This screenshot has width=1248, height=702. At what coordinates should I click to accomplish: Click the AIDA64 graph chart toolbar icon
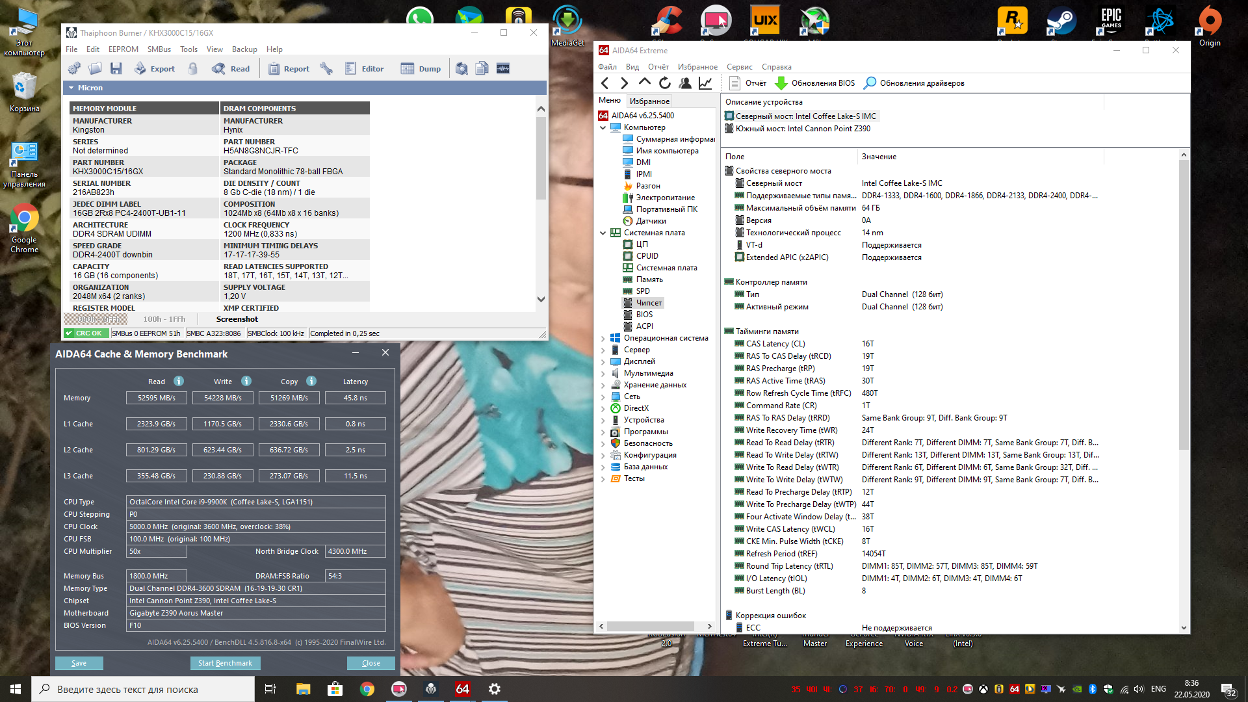[705, 83]
